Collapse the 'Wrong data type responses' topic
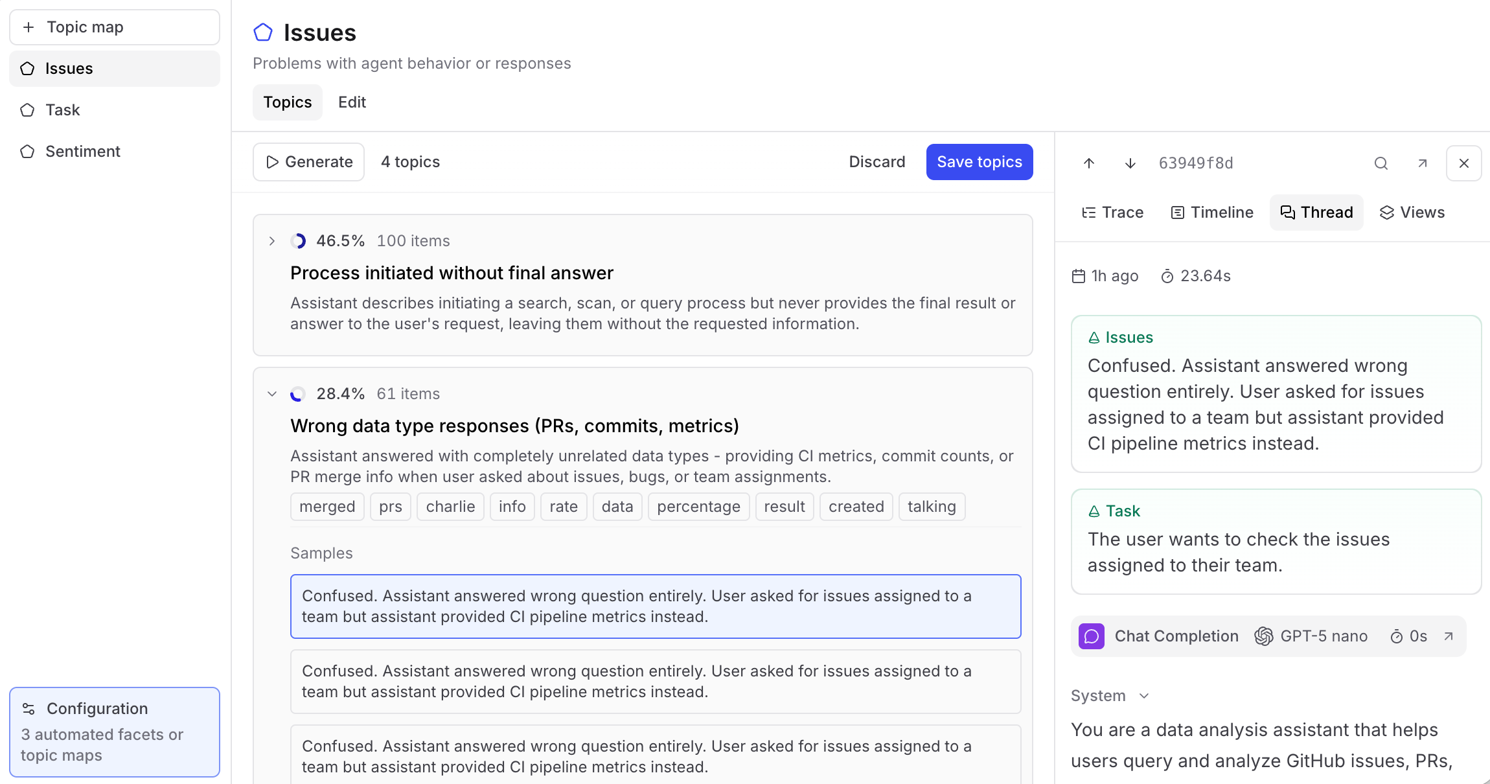Screen dimensions: 1490x784 (x=272, y=394)
